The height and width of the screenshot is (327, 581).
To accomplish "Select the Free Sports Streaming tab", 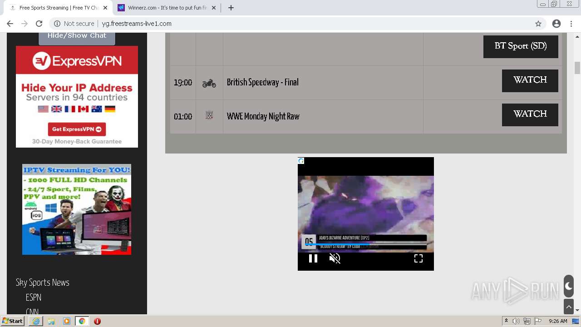I will point(58,8).
